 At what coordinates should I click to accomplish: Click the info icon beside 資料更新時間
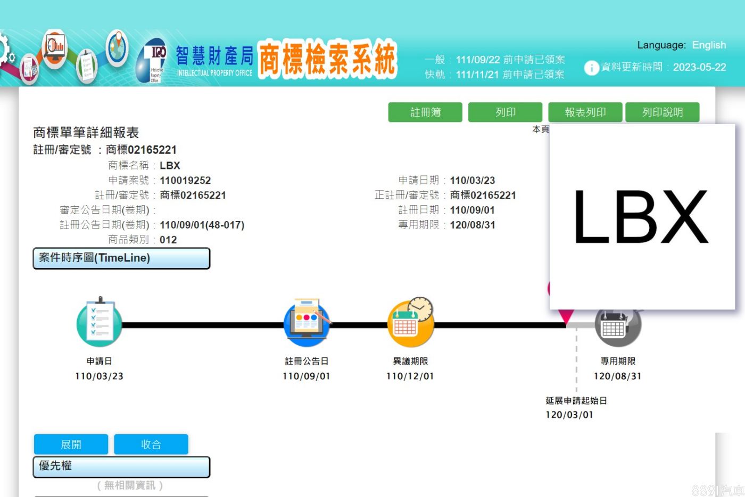point(591,68)
